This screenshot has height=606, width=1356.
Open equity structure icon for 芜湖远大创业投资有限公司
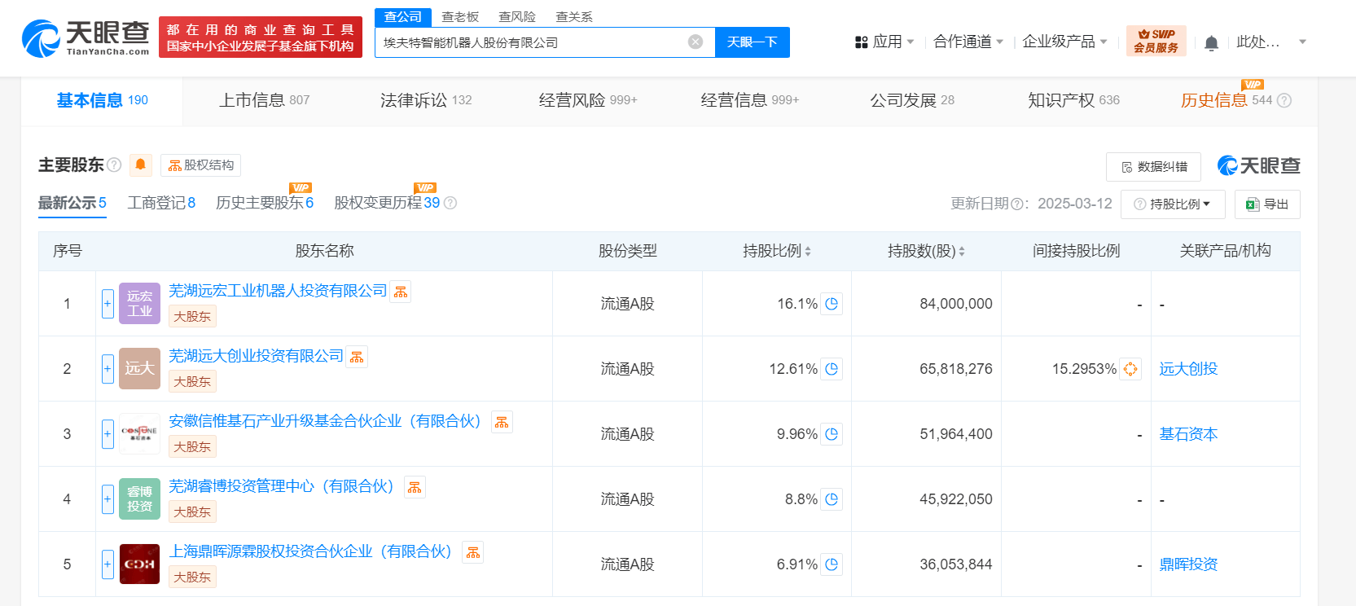[x=357, y=357]
